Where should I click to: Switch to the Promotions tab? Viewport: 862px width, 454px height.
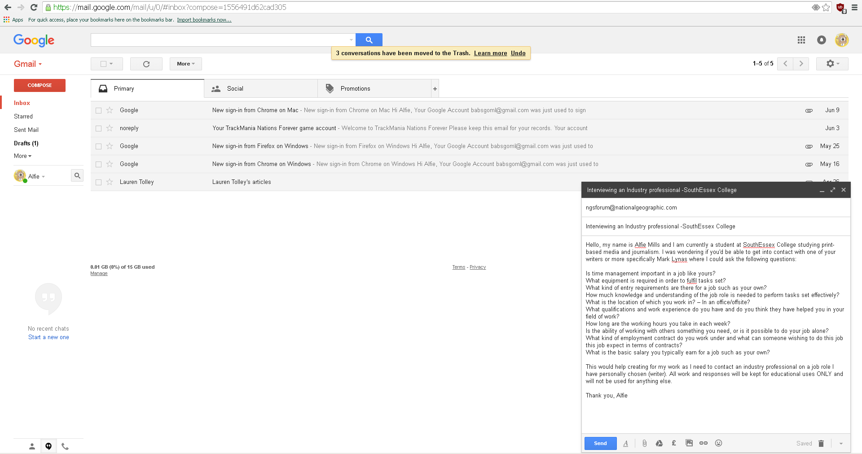click(374, 89)
